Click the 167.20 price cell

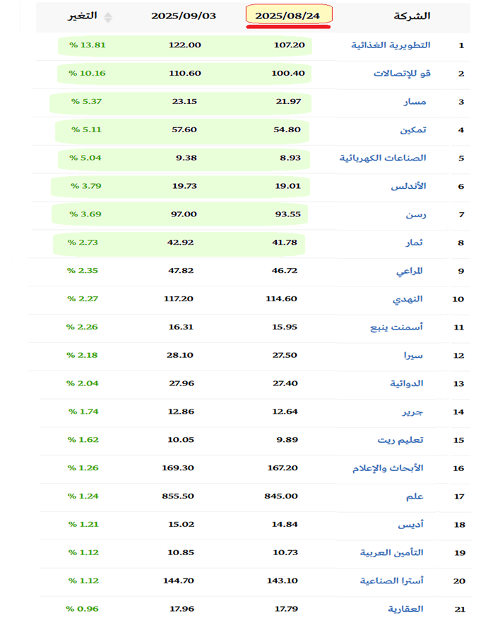282,467
